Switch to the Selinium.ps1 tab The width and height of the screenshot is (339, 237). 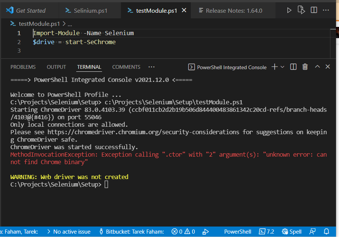[89, 10]
